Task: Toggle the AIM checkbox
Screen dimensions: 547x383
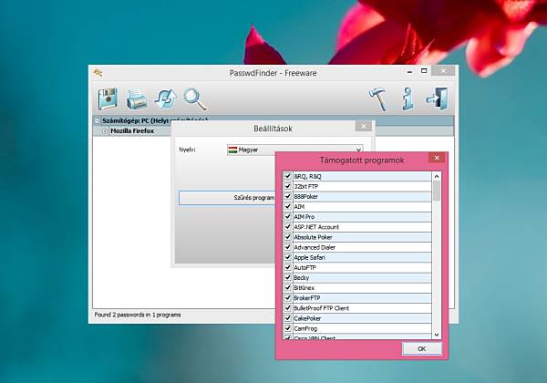Action: click(x=287, y=206)
